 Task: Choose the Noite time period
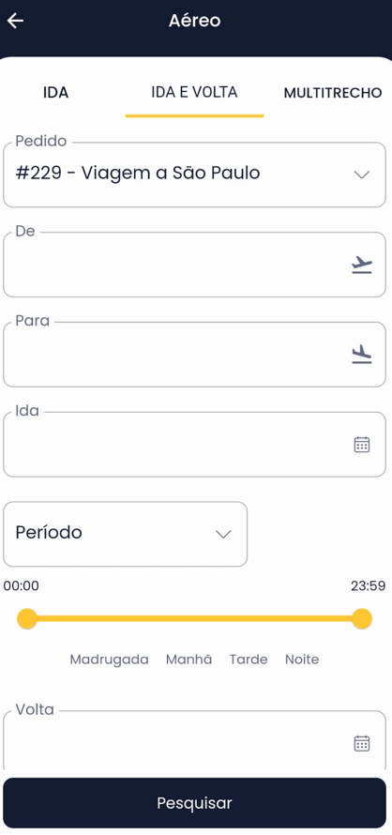pyautogui.click(x=302, y=660)
